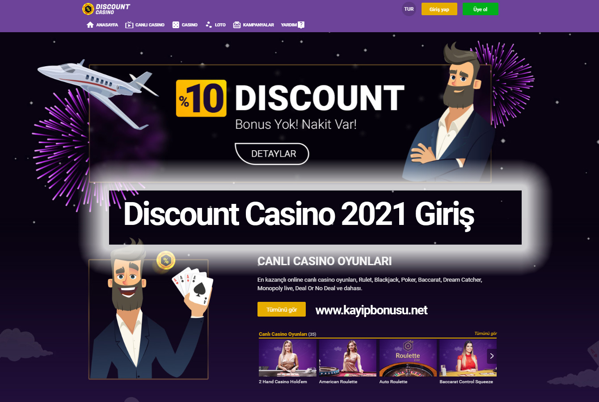Click the Casino dice icon
The width and height of the screenshot is (599, 402).
(x=176, y=25)
